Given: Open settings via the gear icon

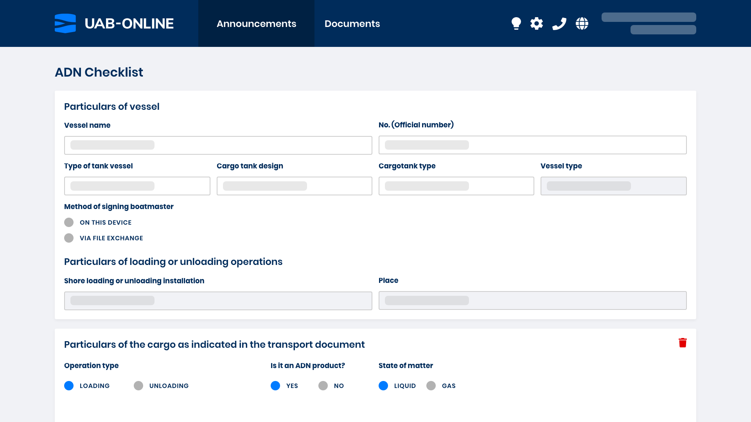Looking at the screenshot, I should 537,23.
